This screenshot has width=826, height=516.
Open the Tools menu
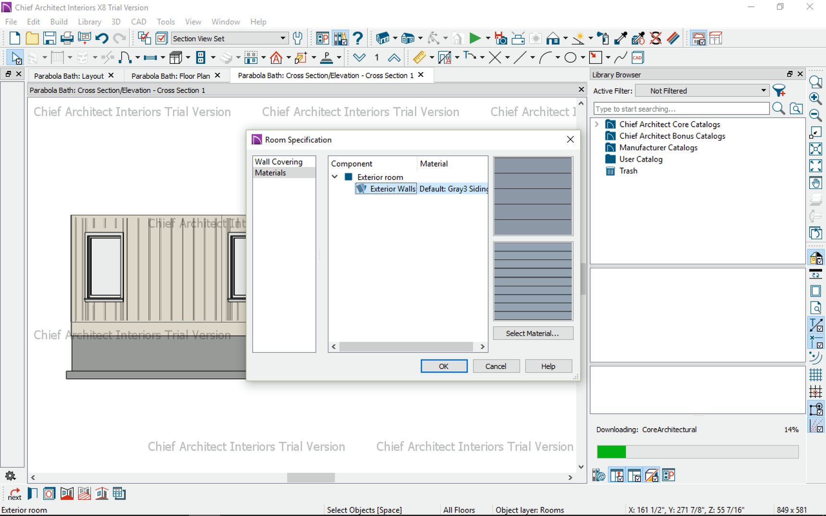click(x=166, y=22)
